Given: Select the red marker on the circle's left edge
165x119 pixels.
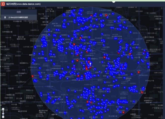Looking at the screenshot, I should pyautogui.click(x=32, y=76).
